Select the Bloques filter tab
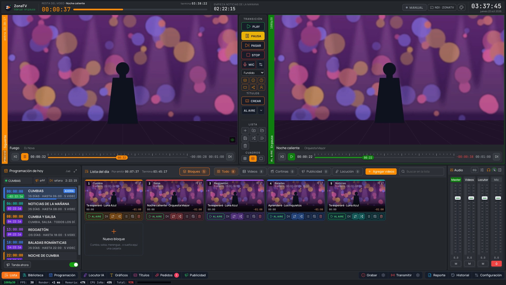This screenshot has width=506, height=285. tap(194, 172)
